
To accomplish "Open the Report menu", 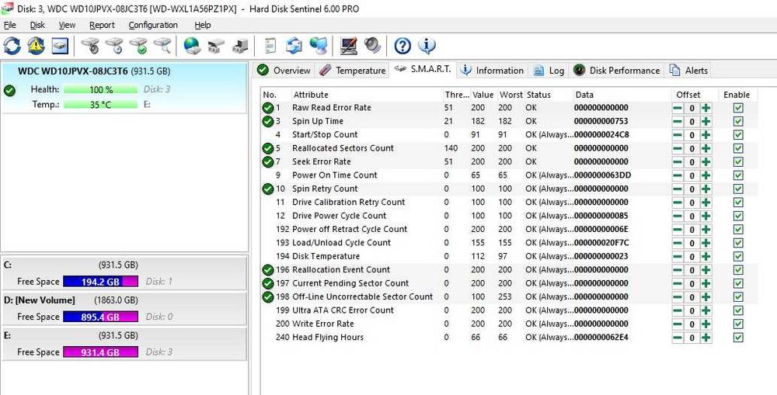I will click(x=102, y=25).
